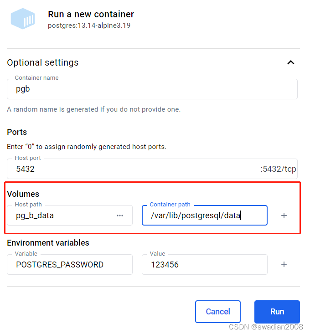Click the Volumes section heading
310x334 pixels.
[x=23, y=194]
